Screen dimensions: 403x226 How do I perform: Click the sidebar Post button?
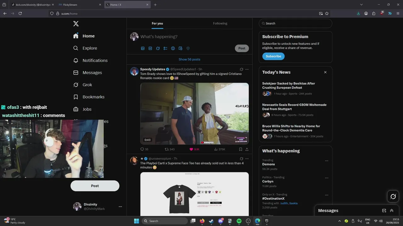(95, 186)
